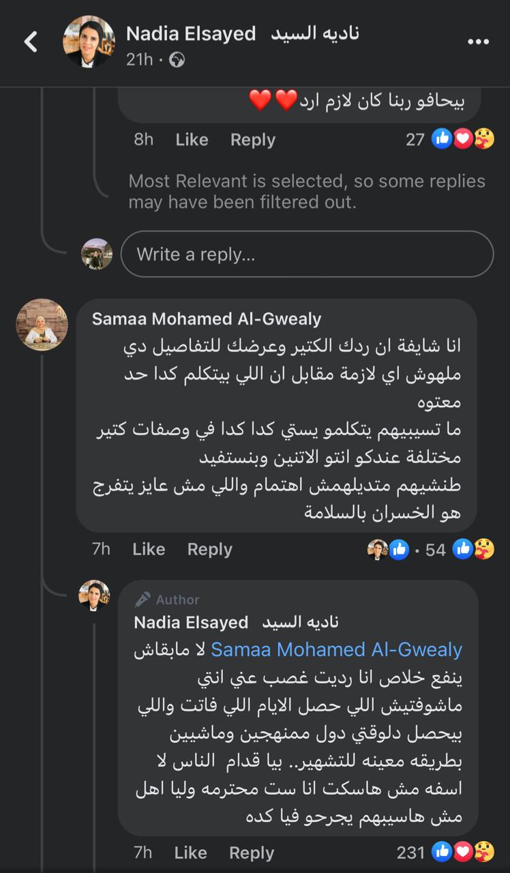
Task: Like the comment posted 8h ago
Action: (x=192, y=140)
